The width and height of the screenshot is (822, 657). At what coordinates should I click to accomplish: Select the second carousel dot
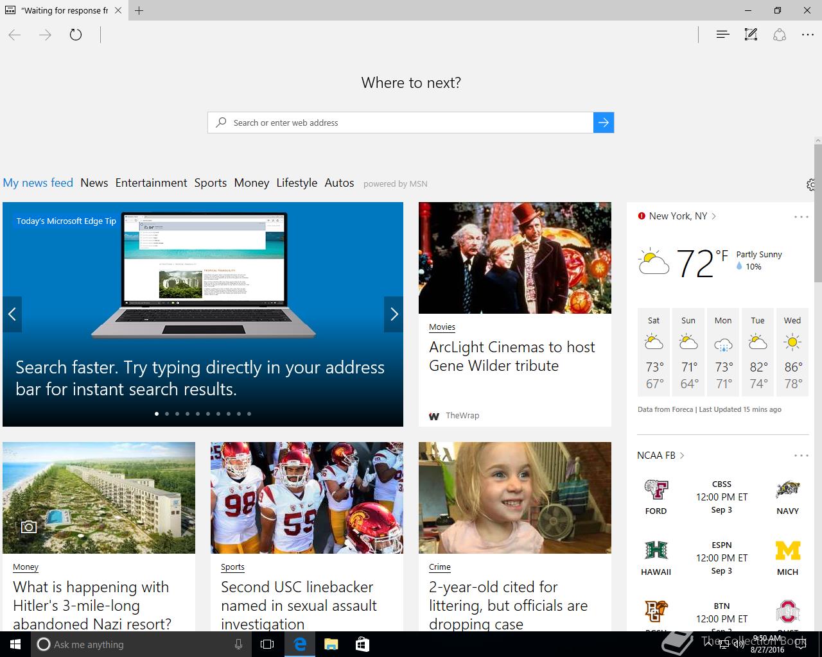pyautogui.click(x=167, y=414)
